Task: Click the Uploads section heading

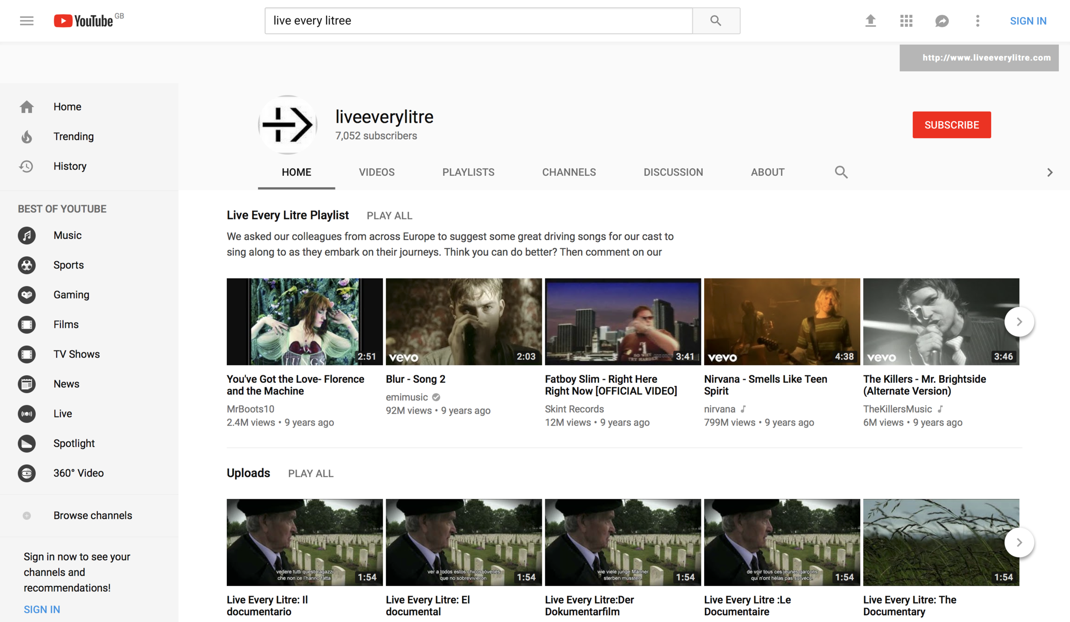Action: tap(248, 473)
